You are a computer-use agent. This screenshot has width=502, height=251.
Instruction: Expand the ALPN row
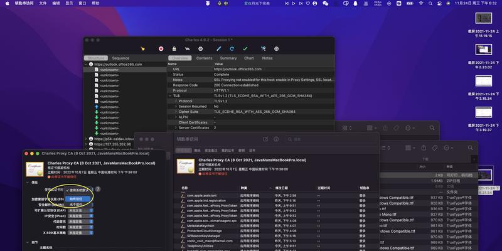coord(176,117)
